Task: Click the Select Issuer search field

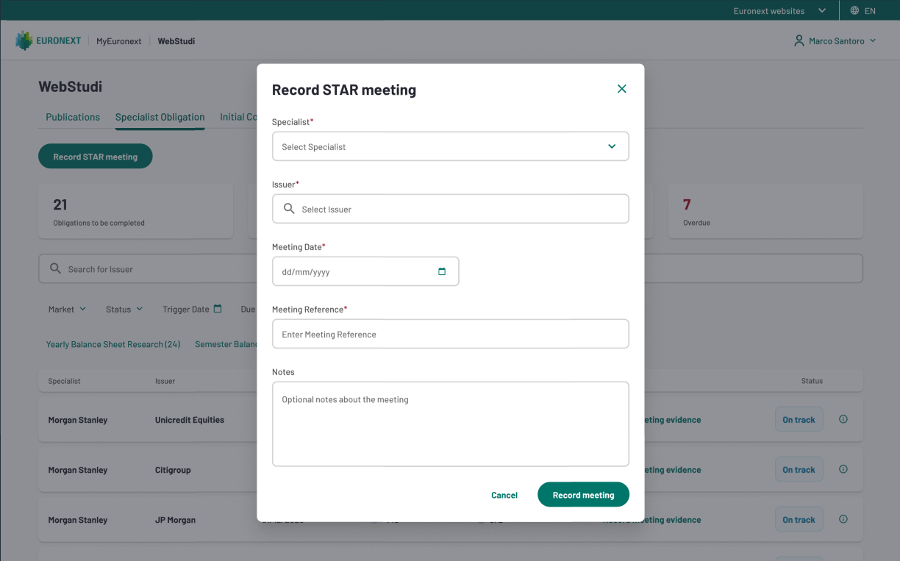Action: coord(450,209)
